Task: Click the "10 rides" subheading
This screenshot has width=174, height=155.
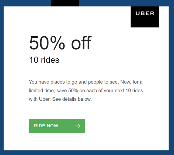Action: coord(44,60)
